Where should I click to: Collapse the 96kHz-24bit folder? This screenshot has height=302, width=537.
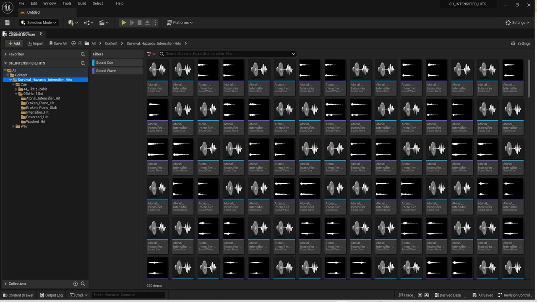pyautogui.click(x=16, y=94)
